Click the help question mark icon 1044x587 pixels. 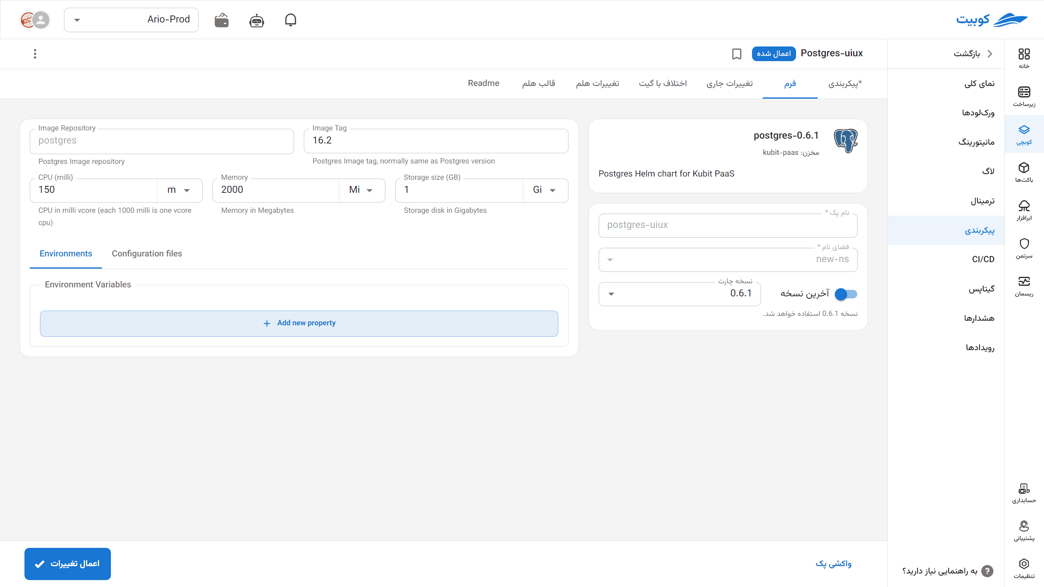[987, 571]
